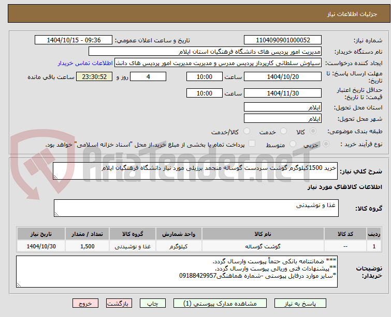Click the غذا و نوشیدنی table cell
Image resolution: width=391 pixels, height=317 pixels.
[x=133, y=246]
